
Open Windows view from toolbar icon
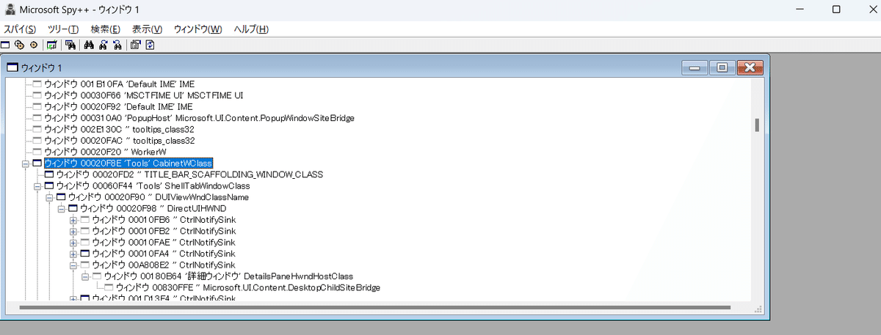5,45
